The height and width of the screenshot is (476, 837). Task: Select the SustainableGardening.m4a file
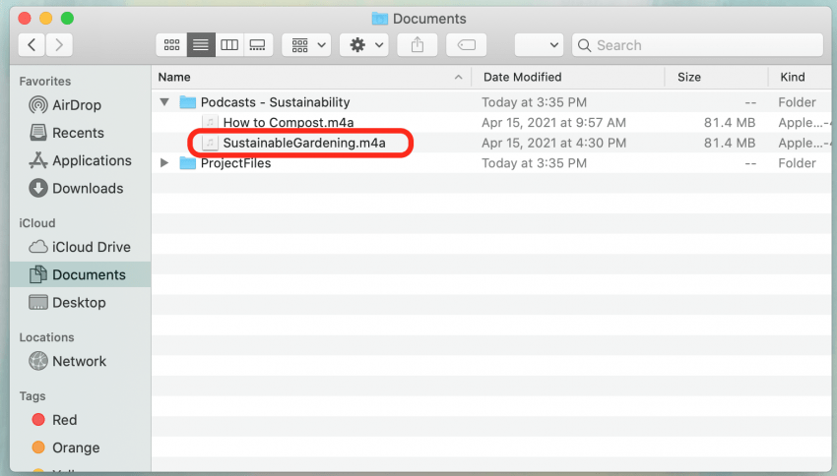click(x=303, y=143)
